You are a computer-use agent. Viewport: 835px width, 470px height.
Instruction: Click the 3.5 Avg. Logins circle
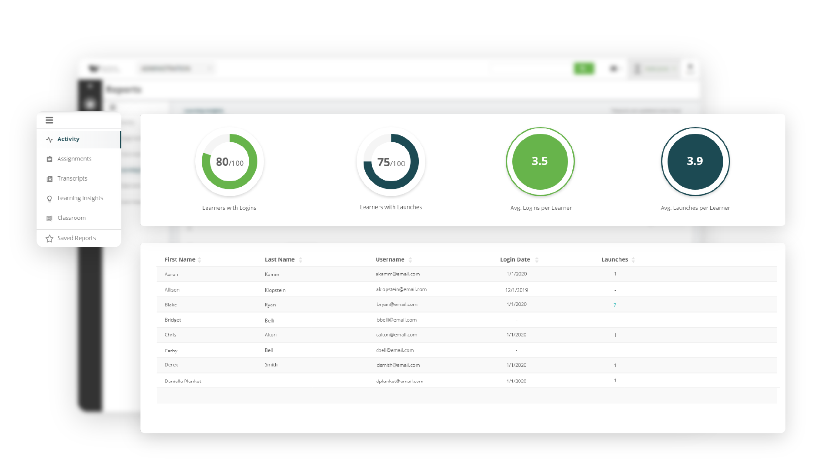(x=540, y=161)
